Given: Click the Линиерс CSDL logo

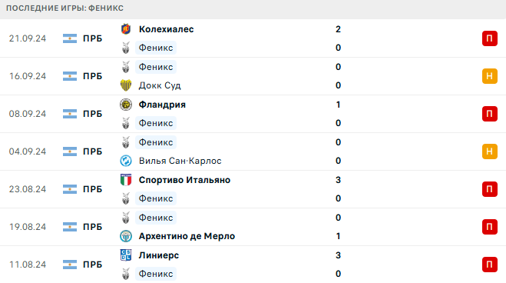Looking at the screenshot, I should coord(126,255).
